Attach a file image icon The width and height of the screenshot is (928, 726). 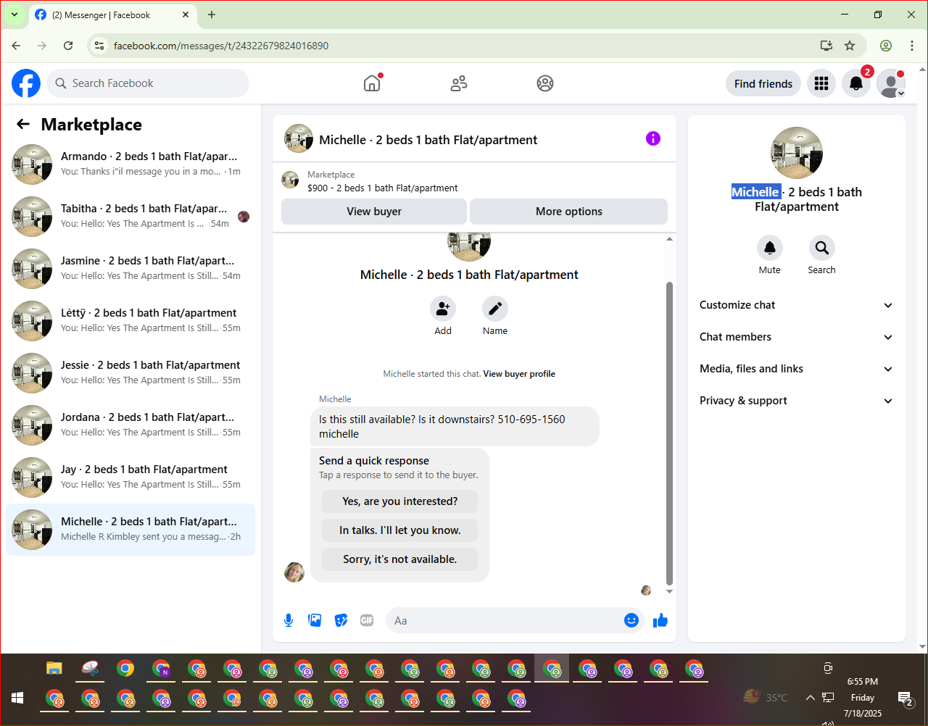tap(315, 620)
